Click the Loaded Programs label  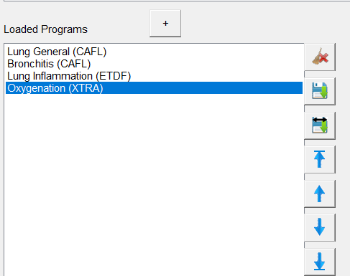coord(45,29)
